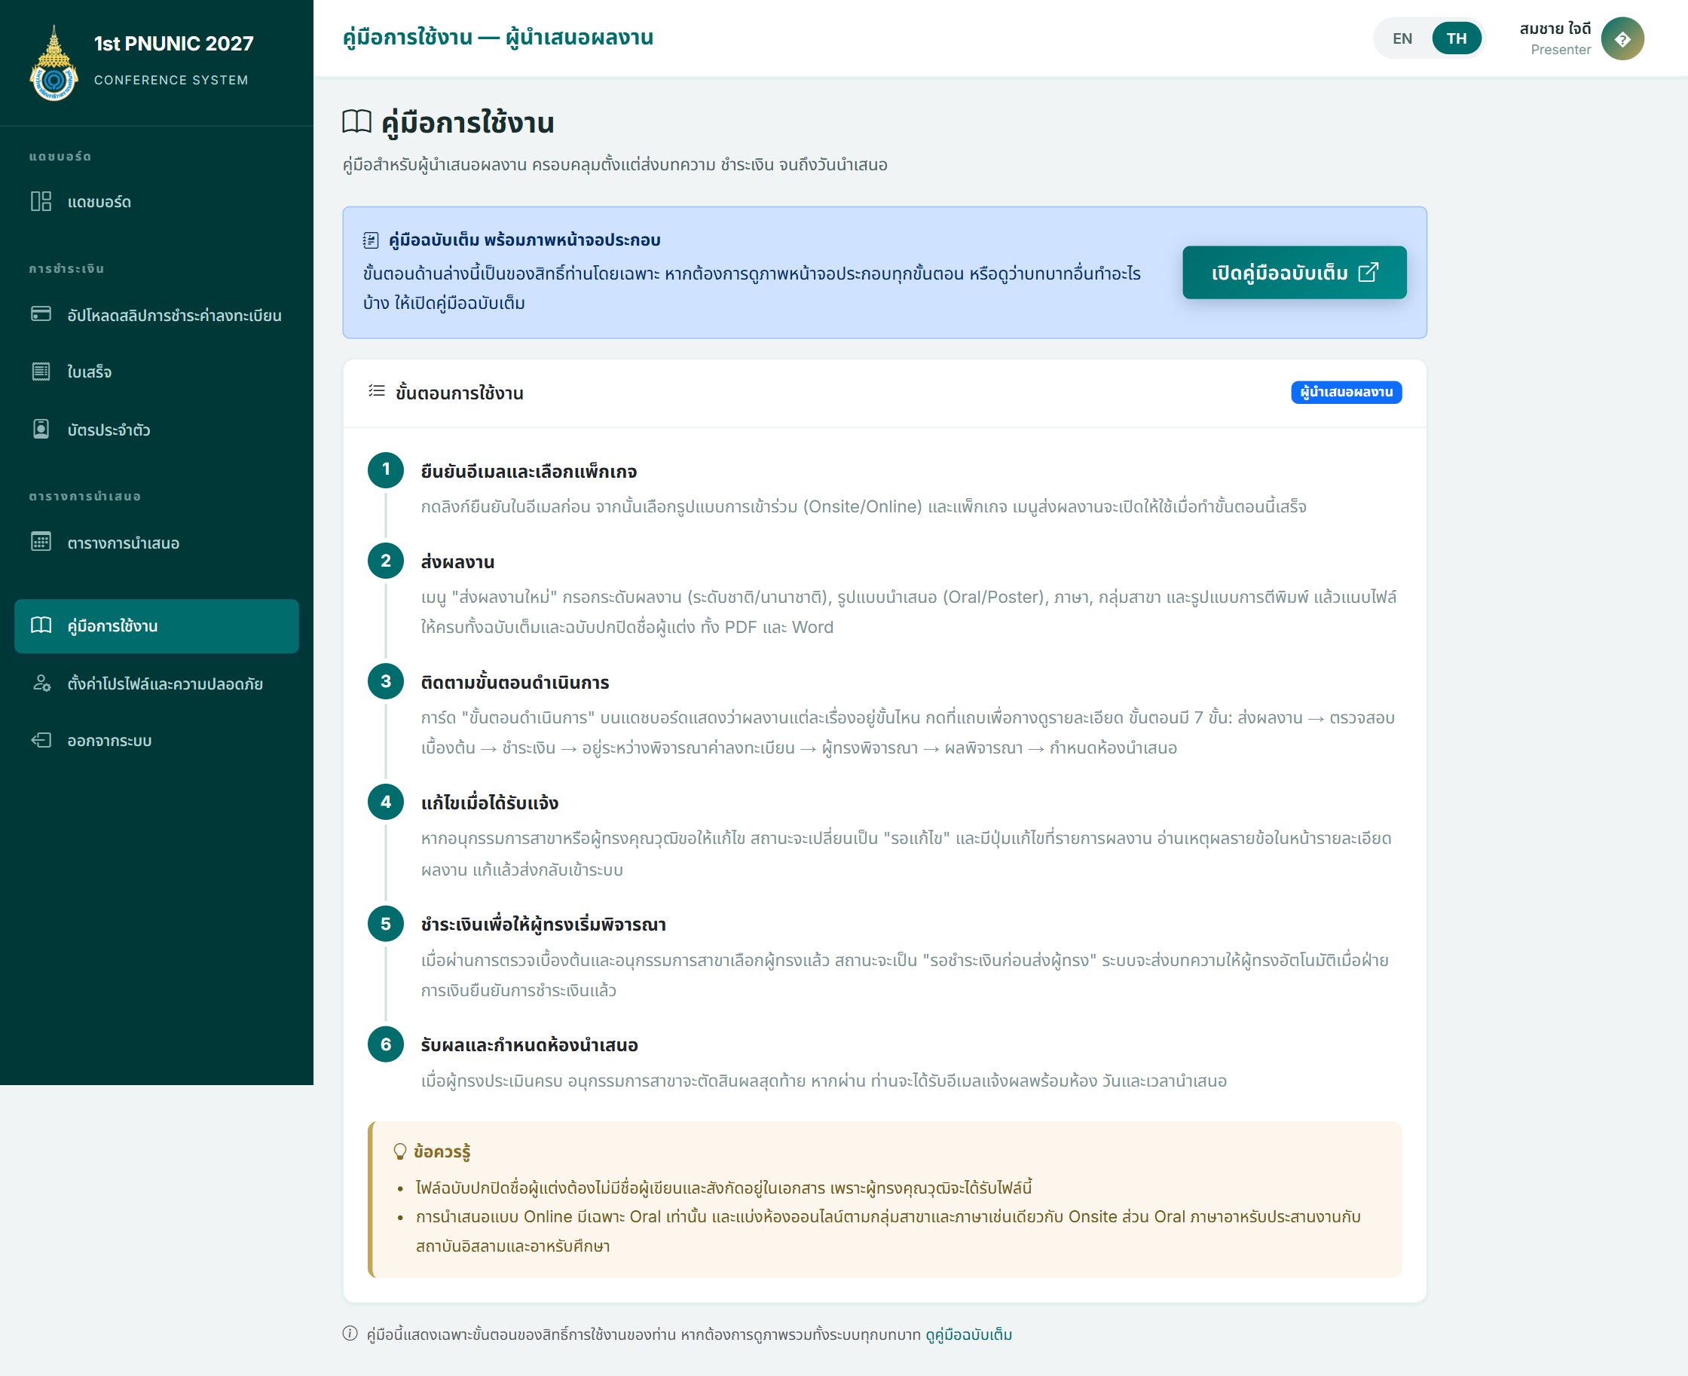Click the Presenter role label under user name

tap(1561, 50)
